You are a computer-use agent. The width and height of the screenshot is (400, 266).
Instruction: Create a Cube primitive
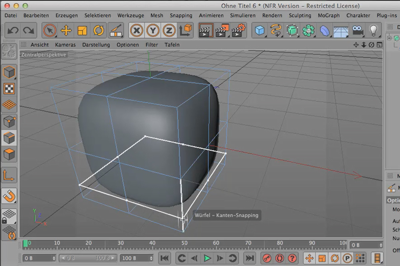point(259,30)
